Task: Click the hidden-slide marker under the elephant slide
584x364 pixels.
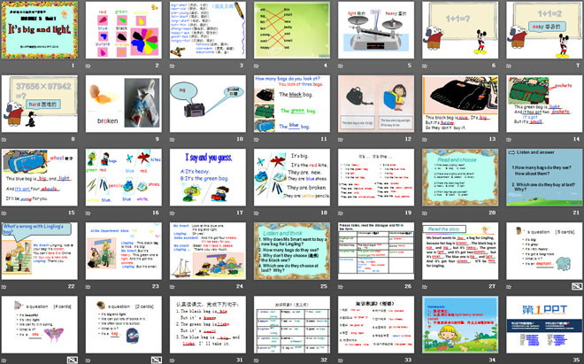Action: pos(577,286)
